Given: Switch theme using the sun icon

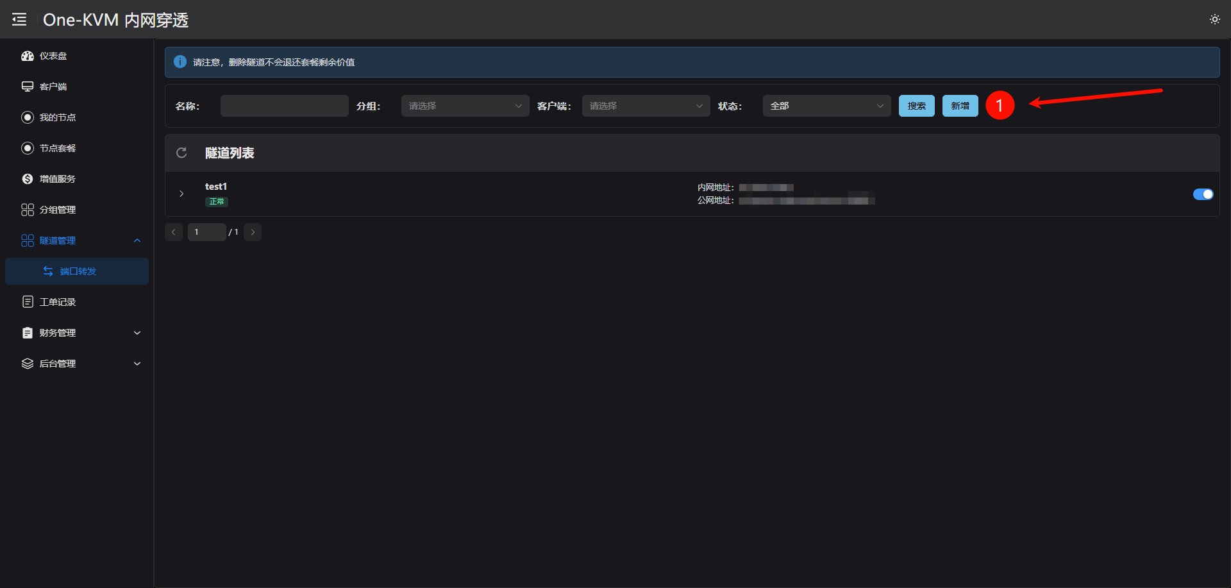Looking at the screenshot, I should (x=1214, y=20).
